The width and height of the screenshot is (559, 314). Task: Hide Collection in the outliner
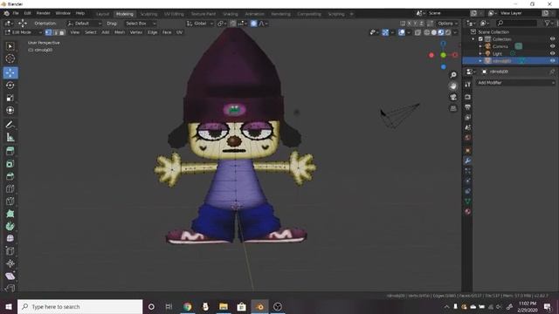coord(552,39)
